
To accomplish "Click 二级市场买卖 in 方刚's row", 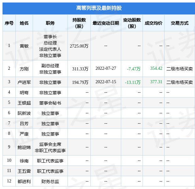I will (x=180, y=69).
